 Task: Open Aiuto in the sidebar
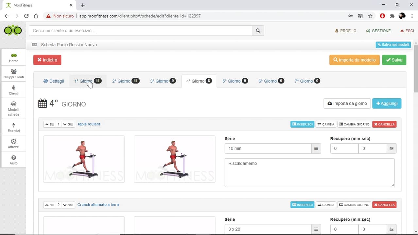14,160
